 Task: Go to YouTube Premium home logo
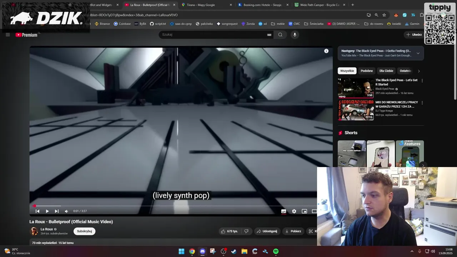pyautogui.click(x=26, y=35)
